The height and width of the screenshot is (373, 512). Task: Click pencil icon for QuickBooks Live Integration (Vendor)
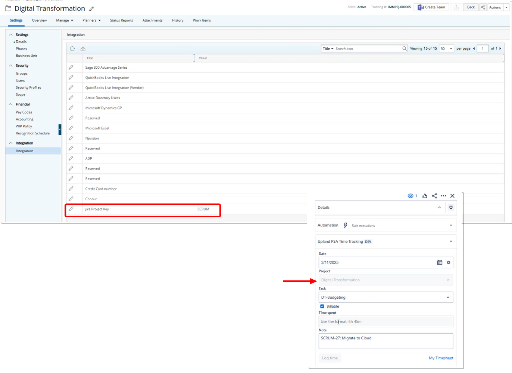(x=71, y=87)
